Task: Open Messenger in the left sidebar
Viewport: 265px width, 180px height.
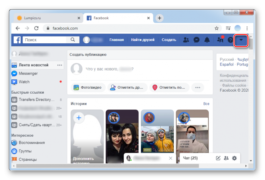Action: (x=28, y=73)
